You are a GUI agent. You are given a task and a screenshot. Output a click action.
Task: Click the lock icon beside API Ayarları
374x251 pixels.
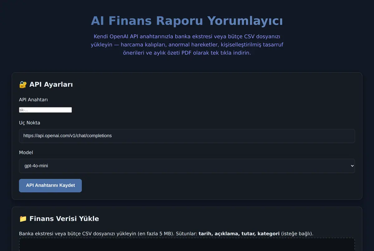click(23, 84)
